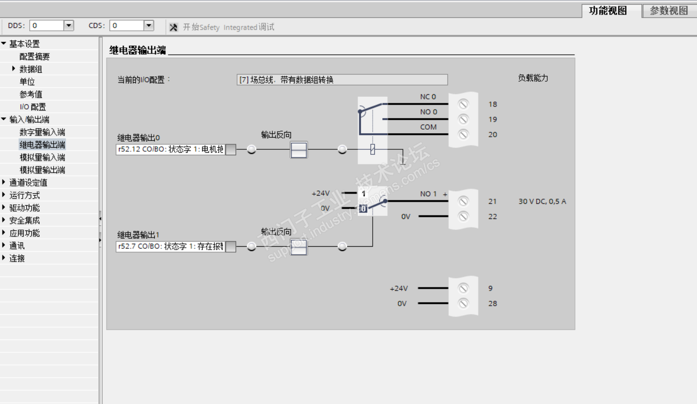Image resolution: width=697 pixels, height=404 pixels.
Task: Expand the 安全集成 tree node
Action: coord(4,220)
